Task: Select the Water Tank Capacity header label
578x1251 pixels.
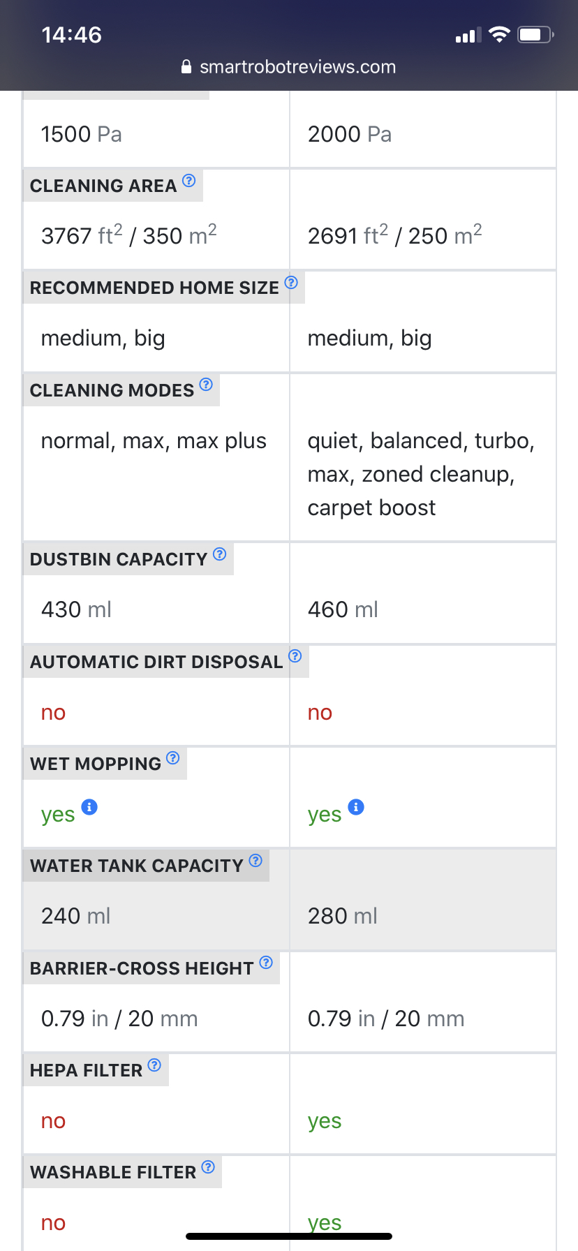Action: (x=137, y=866)
